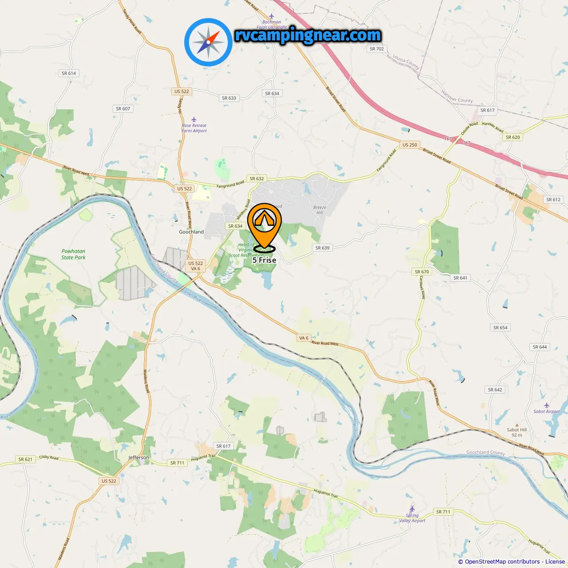Image resolution: width=568 pixels, height=568 pixels.
Task: Click the SR 711 shield near Huguenot Trail
Action: click(177, 463)
